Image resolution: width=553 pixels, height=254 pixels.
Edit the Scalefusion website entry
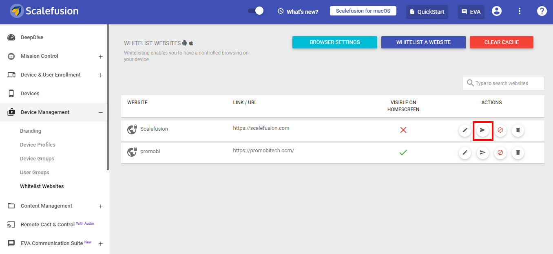465,130
